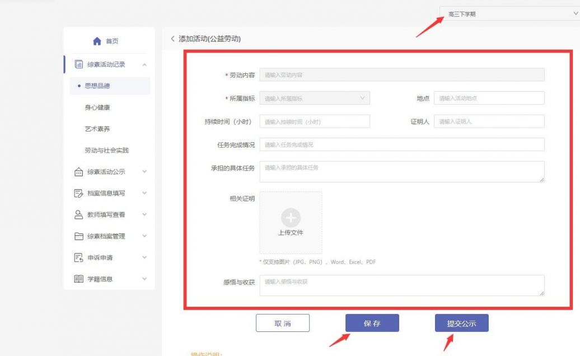
Task: Click the 教师填写查看 sidebar icon
Action: point(79,214)
